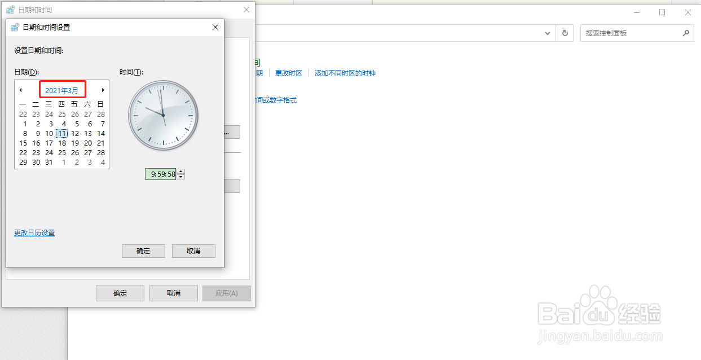Click the 更改时区 link
The height and width of the screenshot is (360, 701).
point(290,73)
